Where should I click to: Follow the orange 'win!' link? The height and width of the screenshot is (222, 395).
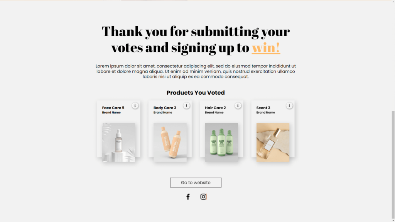(266, 47)
